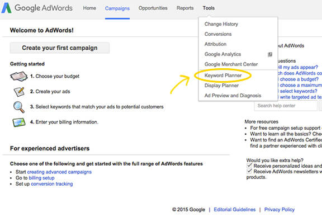The height and width of the screenshot is (222, 322).
Task: Click the 'choose a budget?' help link
Action: point(299,79)
